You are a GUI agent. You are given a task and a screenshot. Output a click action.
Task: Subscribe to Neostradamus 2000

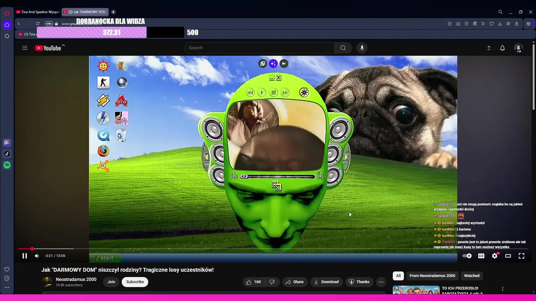coord(135,282)
